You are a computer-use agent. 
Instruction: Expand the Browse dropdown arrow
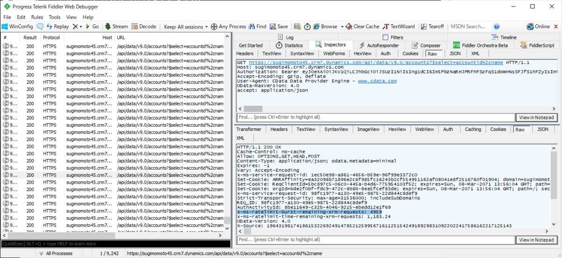pyautogui.click(x=342, y=27)
